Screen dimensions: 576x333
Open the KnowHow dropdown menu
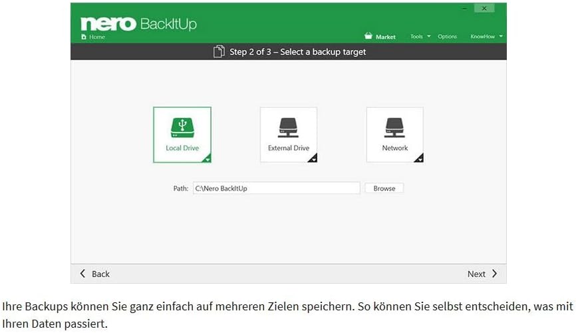point(486,37)
